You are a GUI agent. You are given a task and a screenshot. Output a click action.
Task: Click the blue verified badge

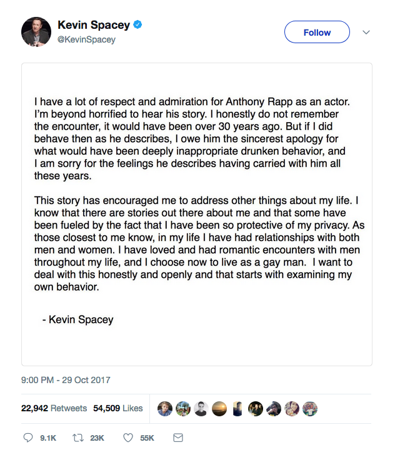coord(137,25)
